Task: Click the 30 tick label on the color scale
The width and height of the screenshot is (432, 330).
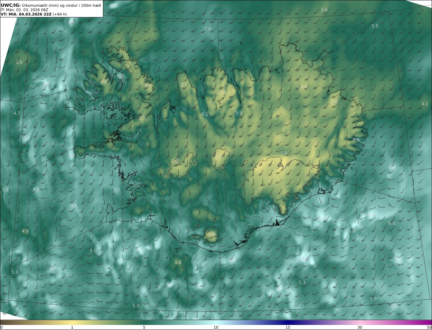Action: (360, 327)
